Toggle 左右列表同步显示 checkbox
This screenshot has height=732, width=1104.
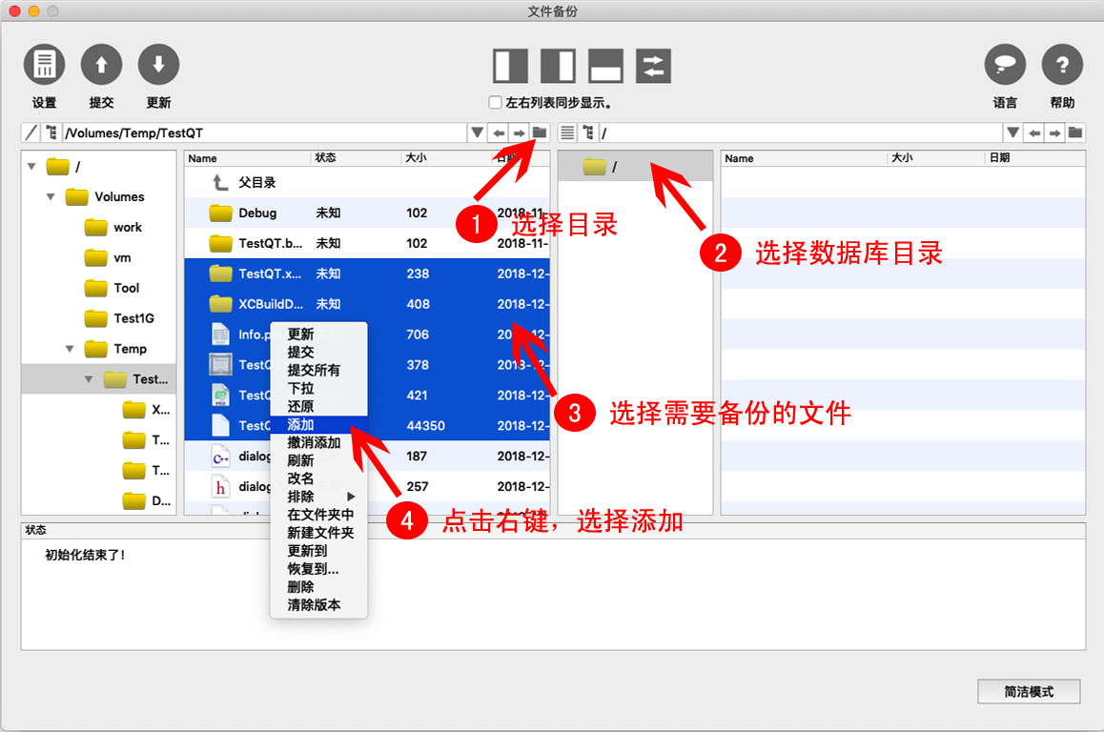click(495, 102)
